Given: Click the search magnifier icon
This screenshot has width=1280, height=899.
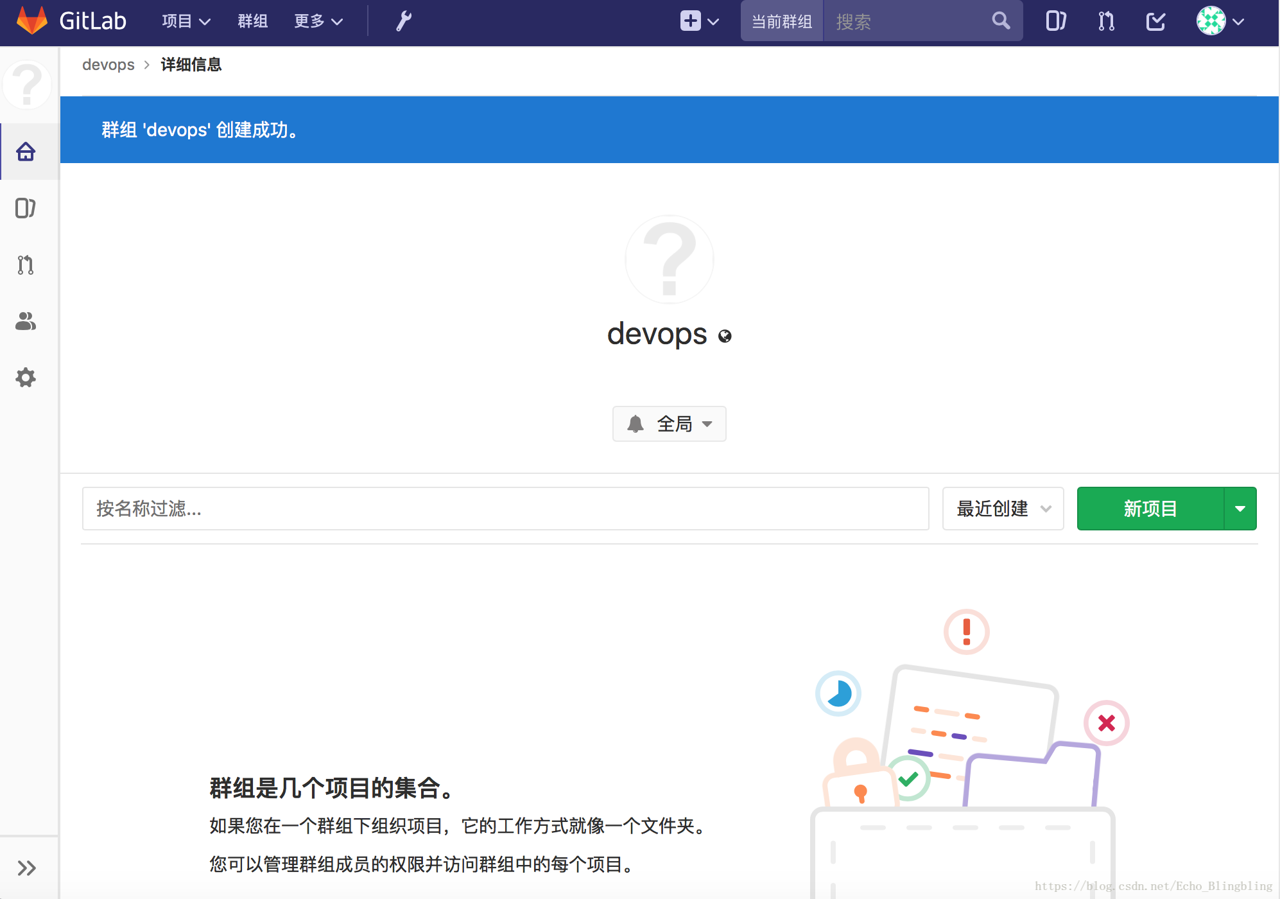Looking at the screenshot, I should [1001, 21].
